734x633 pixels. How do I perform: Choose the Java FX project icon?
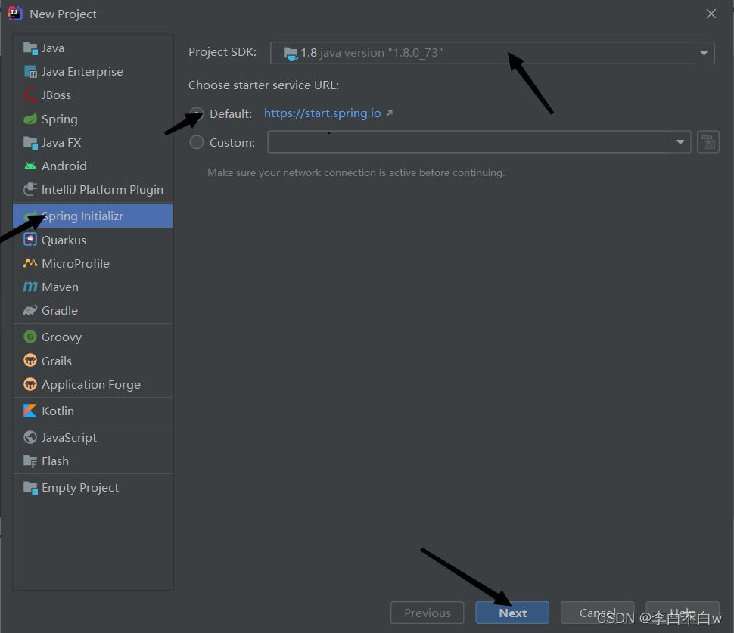tap(30, 143)
